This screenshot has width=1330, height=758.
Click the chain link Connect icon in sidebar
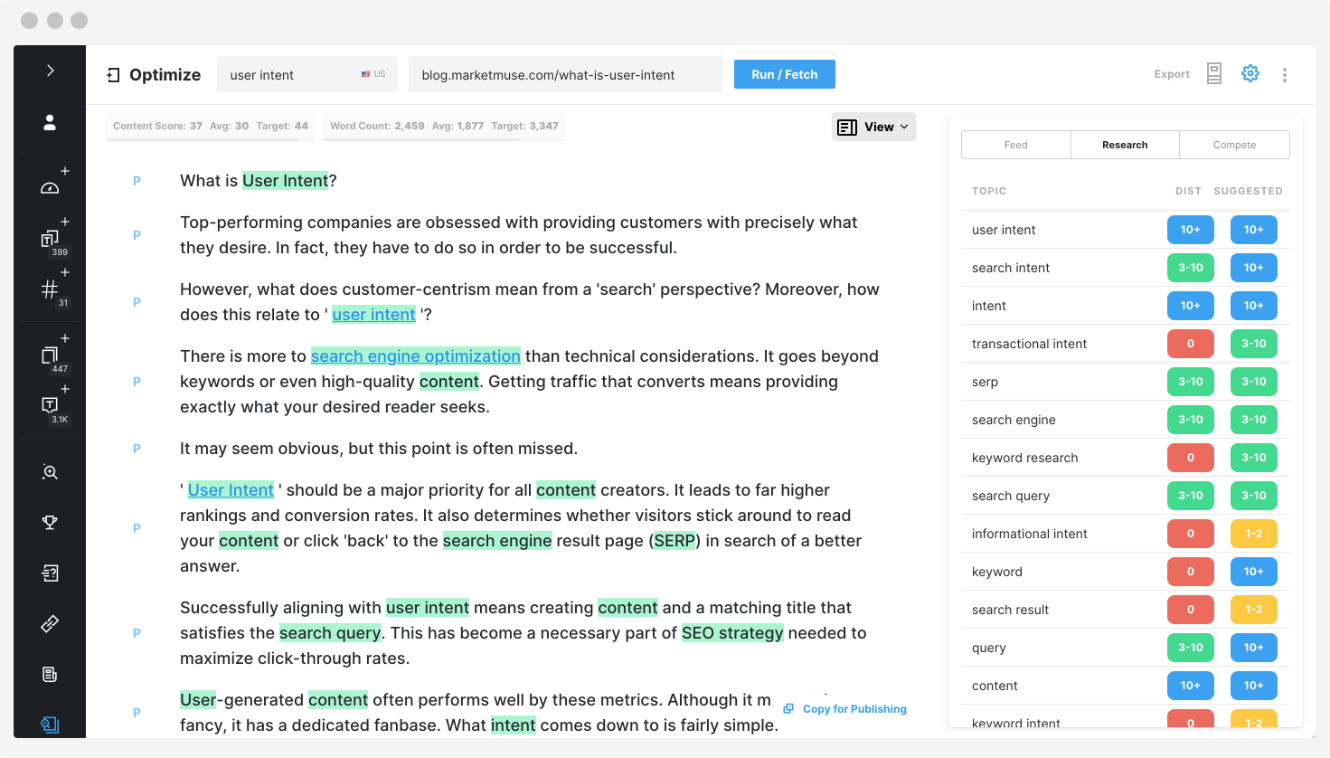click(50, 623)
